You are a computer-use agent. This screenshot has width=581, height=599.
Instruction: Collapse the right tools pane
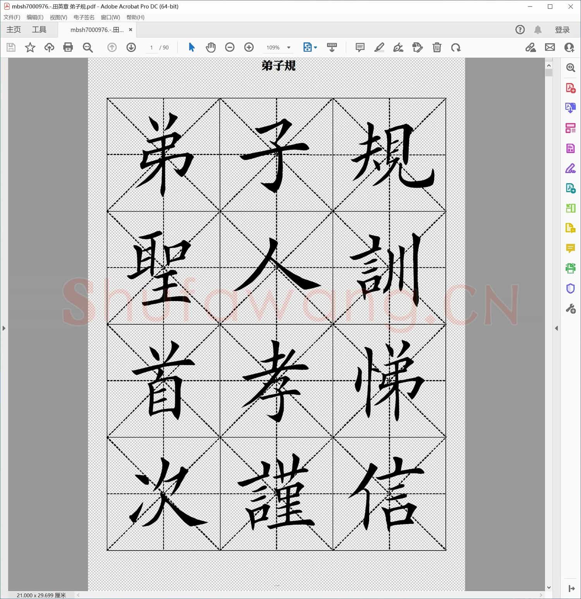pos(556,328)
